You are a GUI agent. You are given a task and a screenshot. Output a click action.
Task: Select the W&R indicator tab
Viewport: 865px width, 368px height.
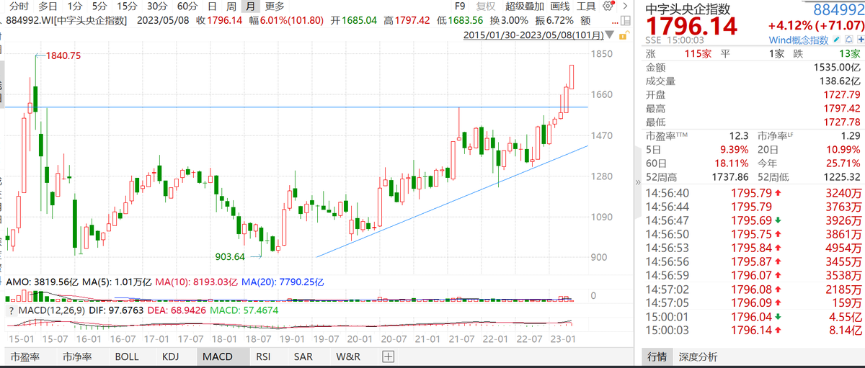(348, 356)
